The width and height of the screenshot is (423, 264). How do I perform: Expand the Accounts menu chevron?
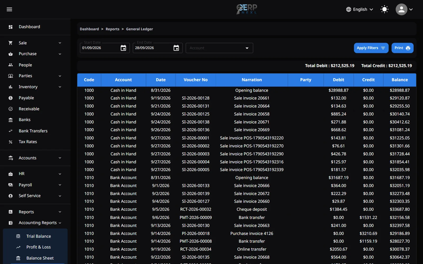(x=60, y=158)
